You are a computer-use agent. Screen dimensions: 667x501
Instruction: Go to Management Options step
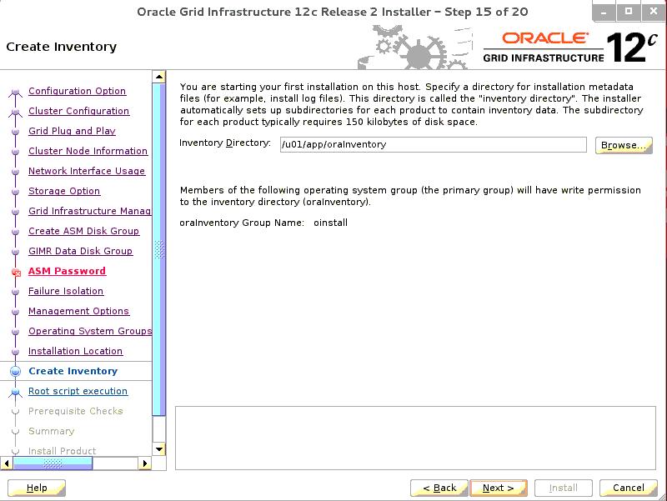point(78,311)
